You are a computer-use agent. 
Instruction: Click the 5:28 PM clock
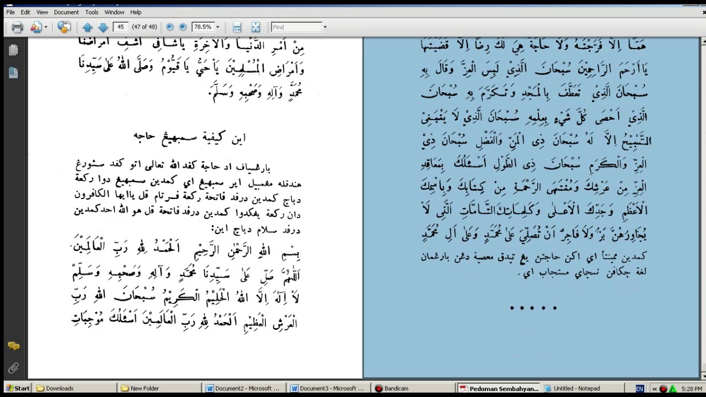[x=692, y=389]
